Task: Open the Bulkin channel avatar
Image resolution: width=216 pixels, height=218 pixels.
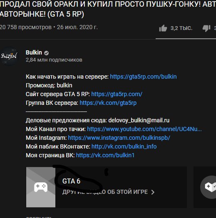Action: pyautogui.click(x=9, y=56)
